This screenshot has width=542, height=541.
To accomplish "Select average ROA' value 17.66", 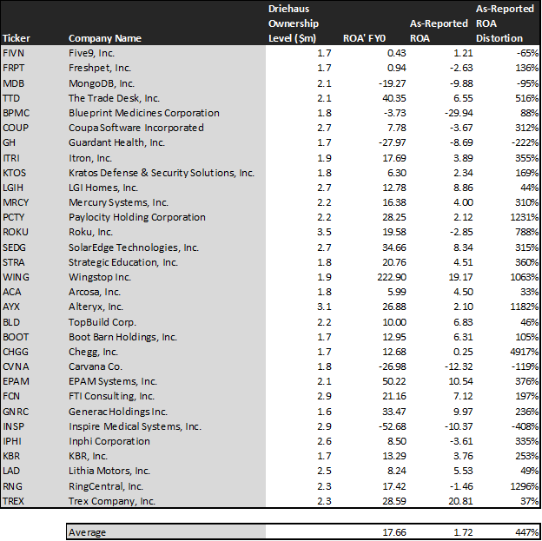I will coord(394,532).
